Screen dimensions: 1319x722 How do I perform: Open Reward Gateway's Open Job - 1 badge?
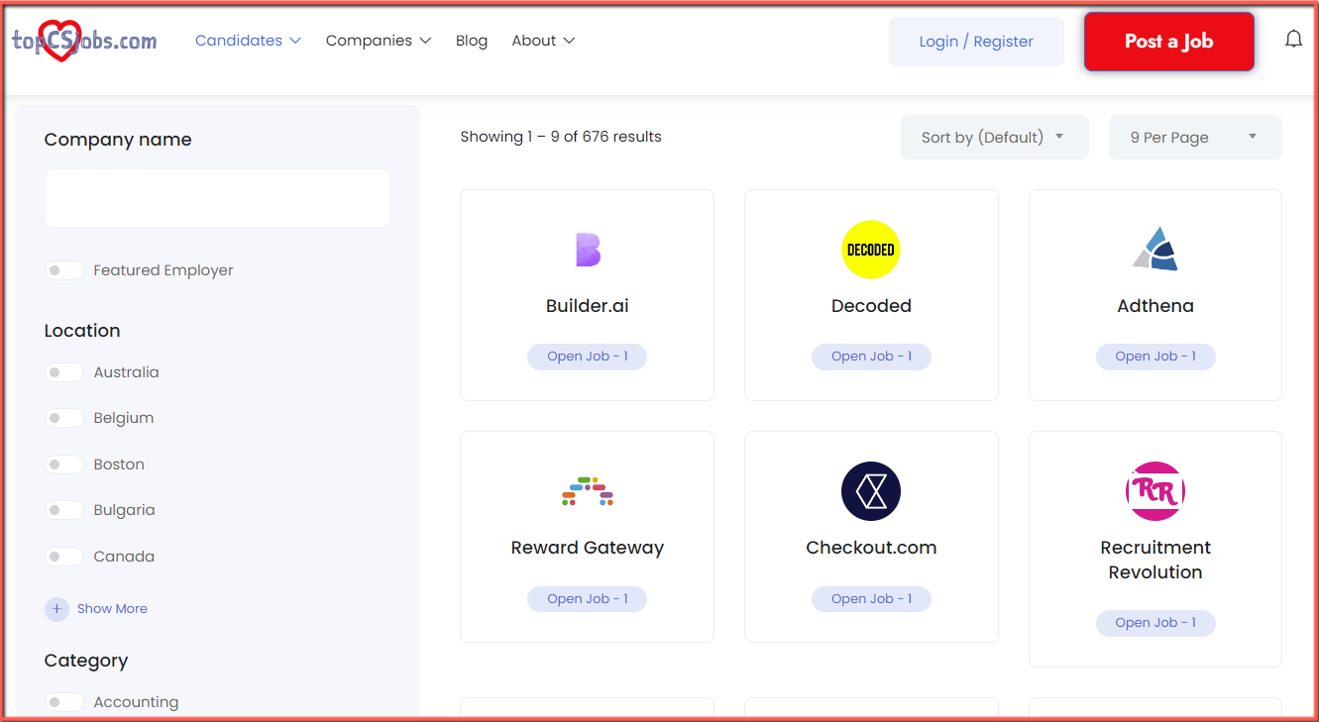click(588, 599)
